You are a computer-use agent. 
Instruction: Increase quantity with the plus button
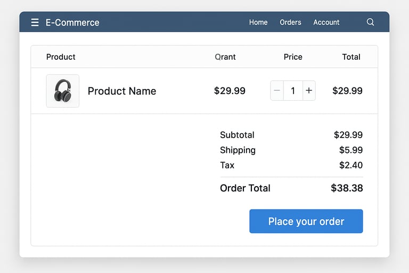click(x=309, y=91)
